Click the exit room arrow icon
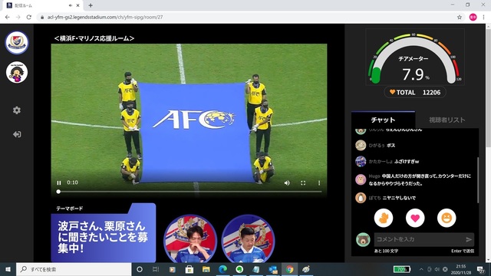The image size is (491, 276). tap(17, 134)
